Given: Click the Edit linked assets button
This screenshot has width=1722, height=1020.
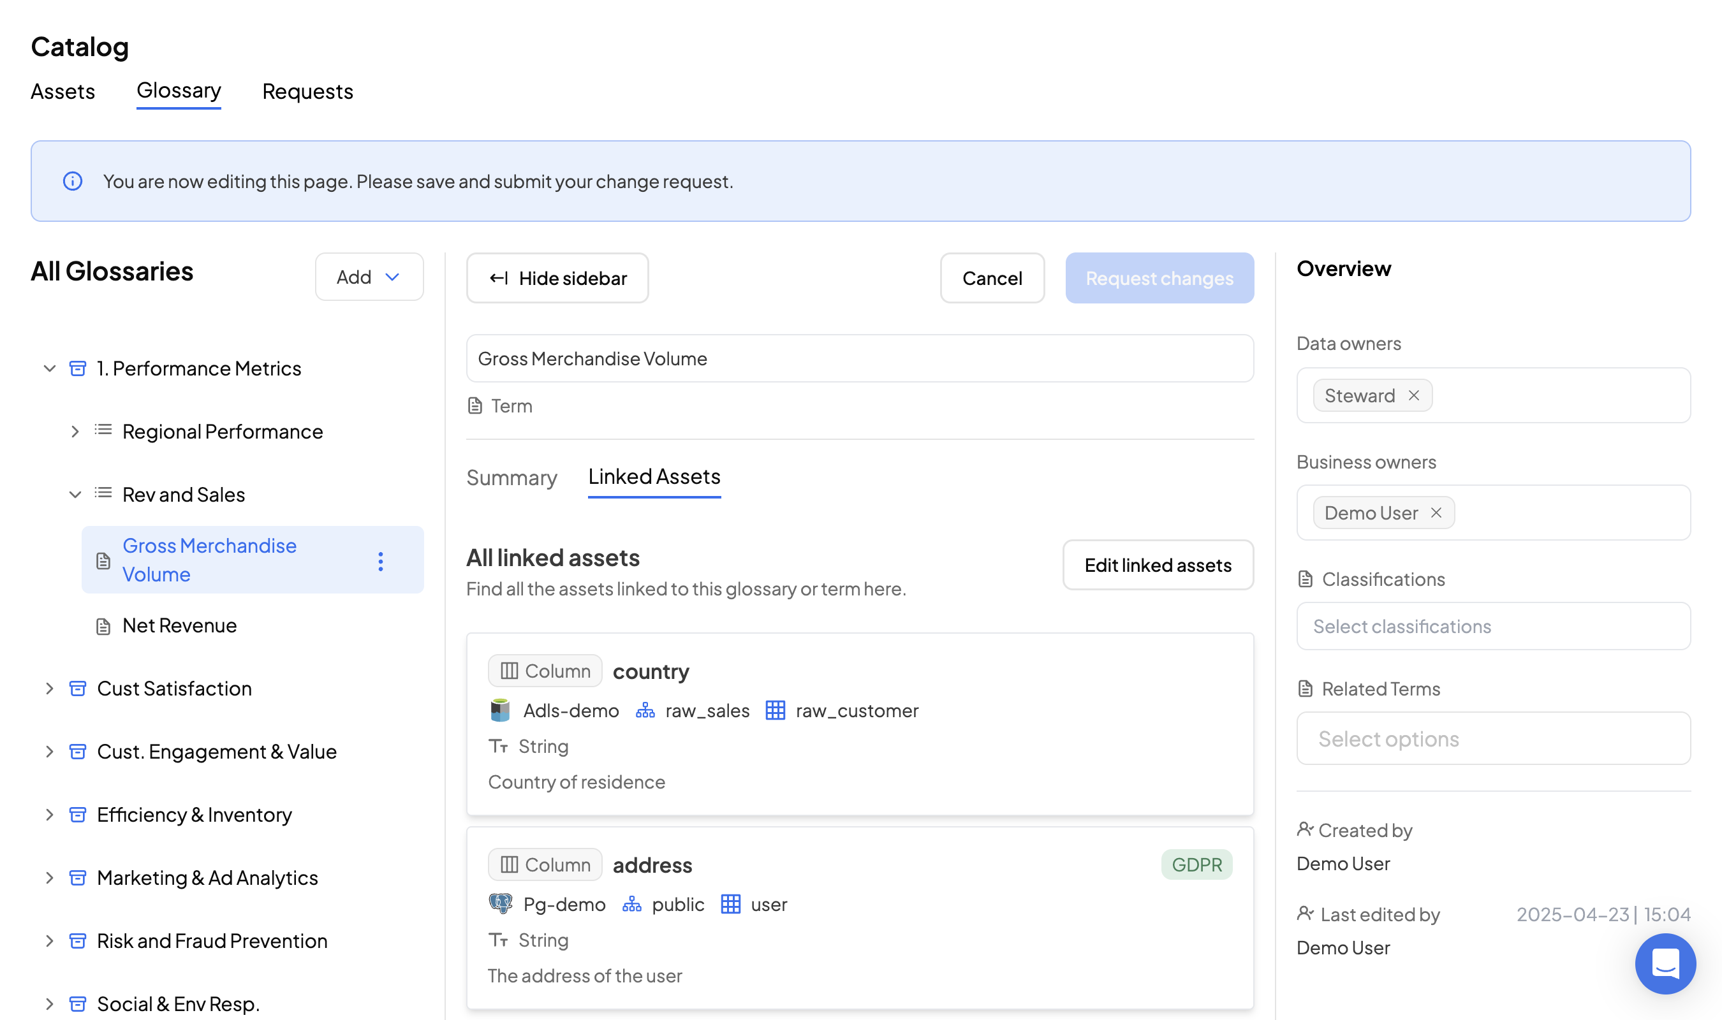Looking at the screenshot, I should coord(1157,565).
